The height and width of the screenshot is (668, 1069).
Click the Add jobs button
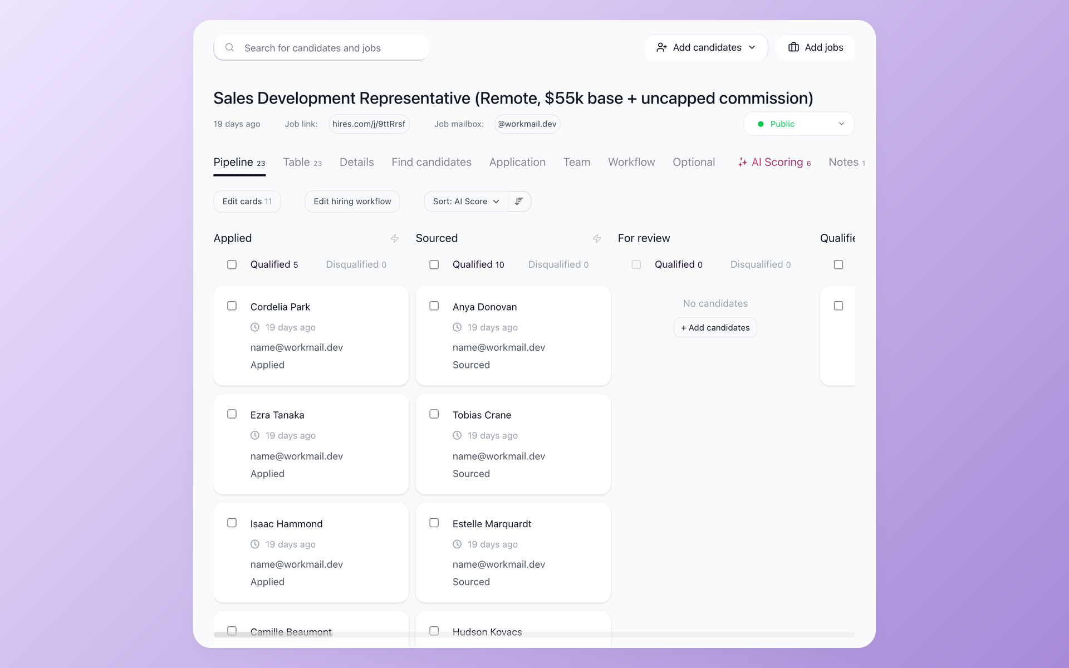point(816,47)
